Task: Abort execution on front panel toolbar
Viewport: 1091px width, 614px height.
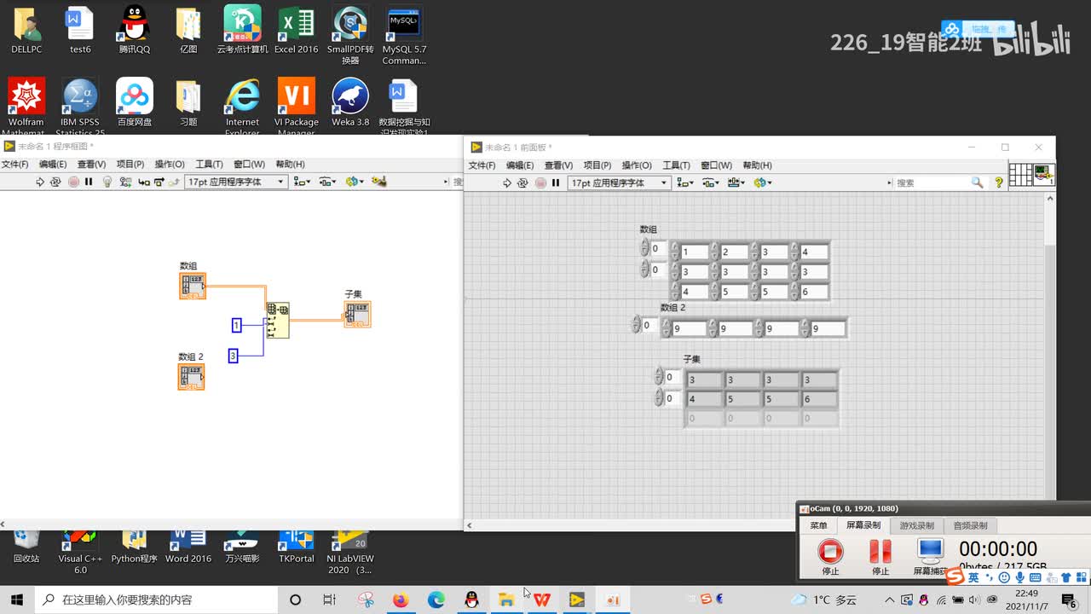Action: coord(540,182)
